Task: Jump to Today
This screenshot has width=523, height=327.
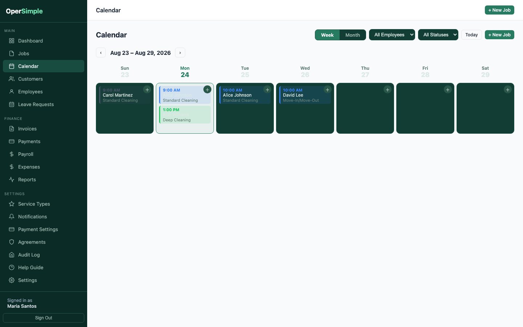Action: (471, 35)
